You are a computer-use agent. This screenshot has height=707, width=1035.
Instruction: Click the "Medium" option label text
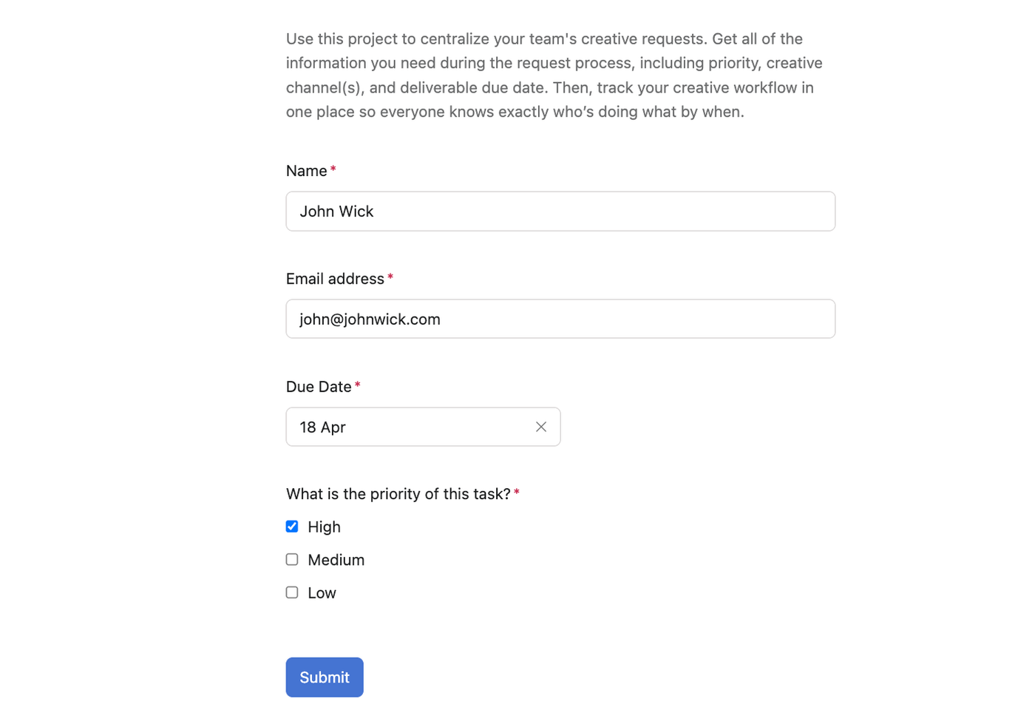[336, 560]
